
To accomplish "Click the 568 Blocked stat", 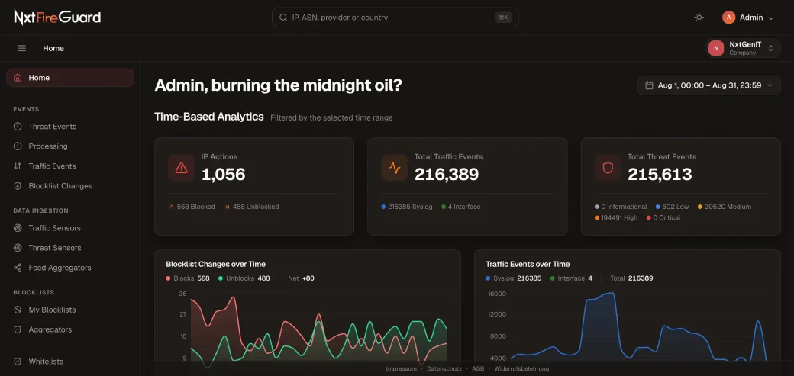I will [x=192, y=207].
